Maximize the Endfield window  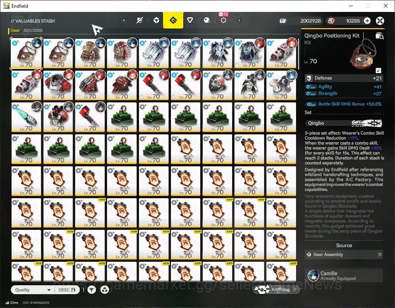click(368, 6)
